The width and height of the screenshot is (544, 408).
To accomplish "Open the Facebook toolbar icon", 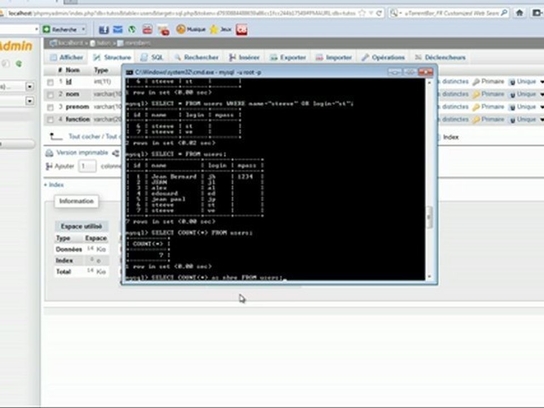I will coord(104,30).
